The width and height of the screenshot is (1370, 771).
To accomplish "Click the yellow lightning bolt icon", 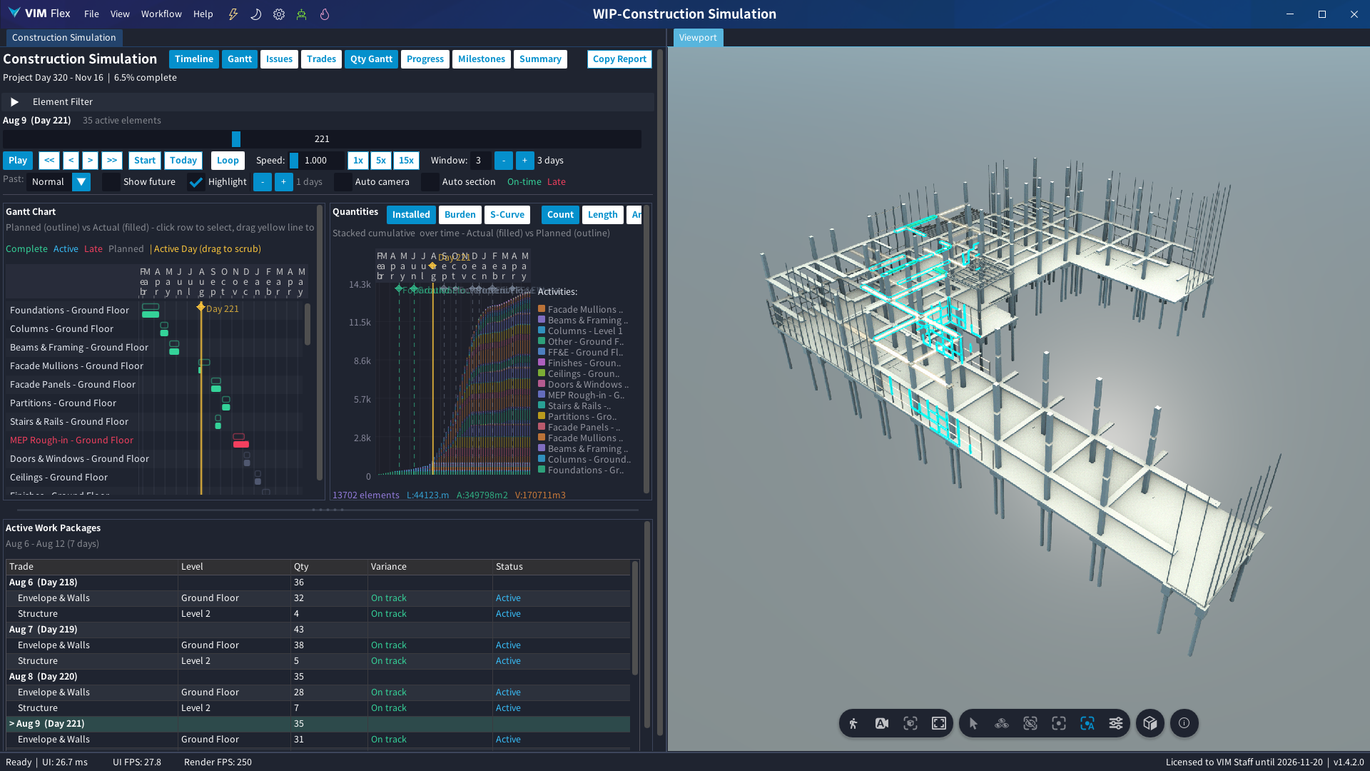I will click(x=233, y=14).
